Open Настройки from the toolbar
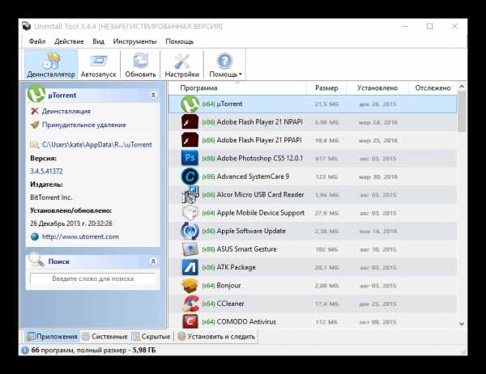 pos(181,65)
